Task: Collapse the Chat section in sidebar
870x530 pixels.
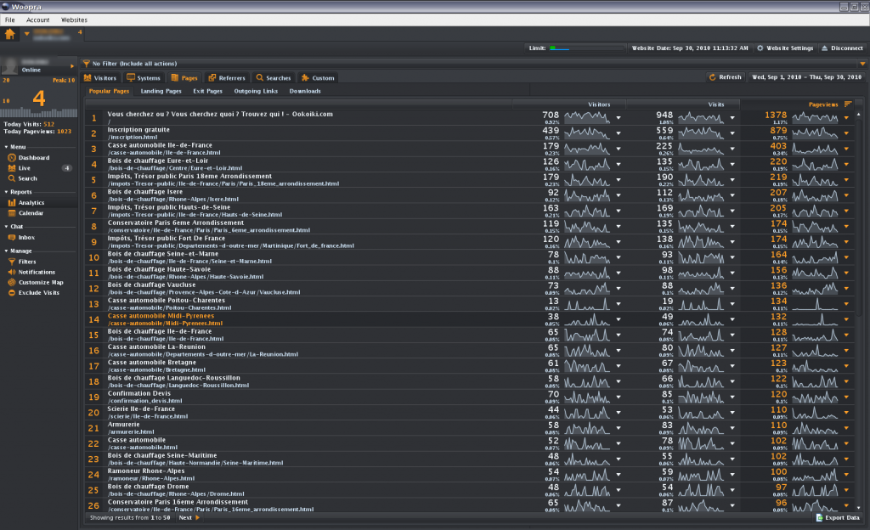Action: pyautogui.click(x=6, y=227)
